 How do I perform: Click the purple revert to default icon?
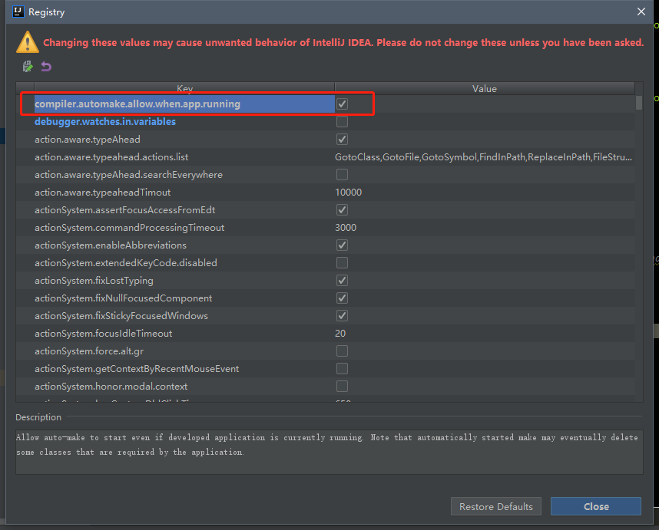(46, 66)
